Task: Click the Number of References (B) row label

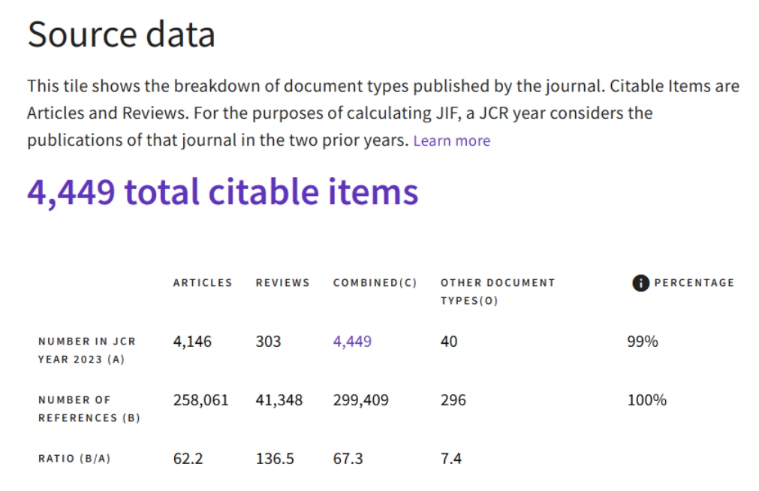Action: [89, 408]
